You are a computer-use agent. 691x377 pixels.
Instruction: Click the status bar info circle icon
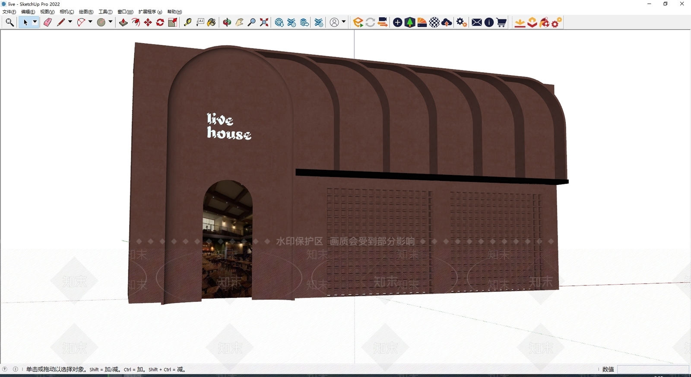point(16,369)
